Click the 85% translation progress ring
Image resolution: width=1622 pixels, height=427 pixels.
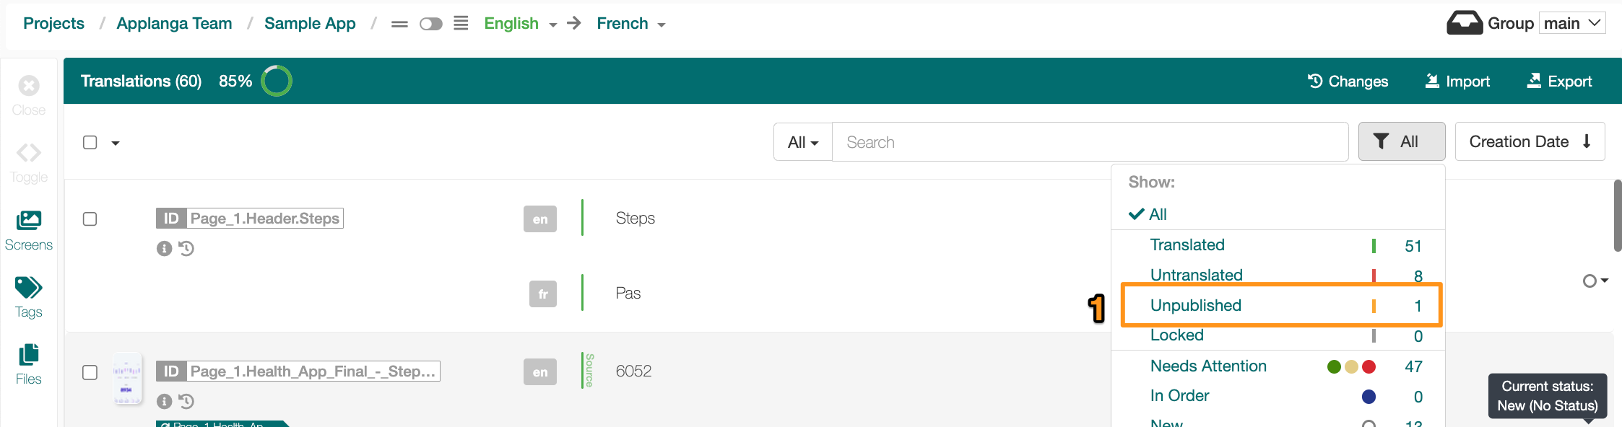276,81
